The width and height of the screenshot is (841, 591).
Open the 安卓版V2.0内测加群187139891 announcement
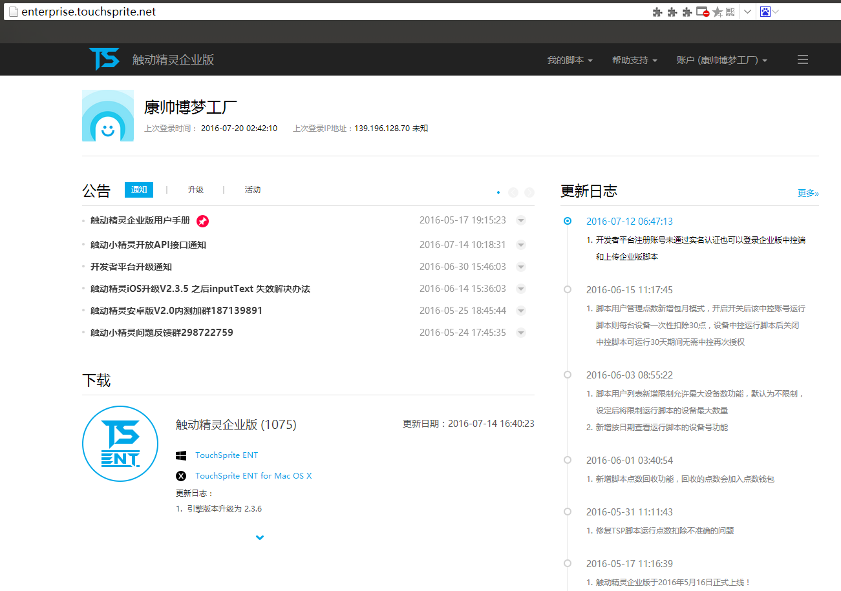176,311
